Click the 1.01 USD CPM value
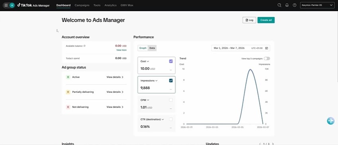The width and height of the screenshot is (338, 145). [147, 107]
